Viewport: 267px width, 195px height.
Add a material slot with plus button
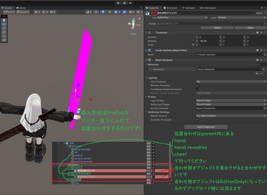(x=257, y=73)
